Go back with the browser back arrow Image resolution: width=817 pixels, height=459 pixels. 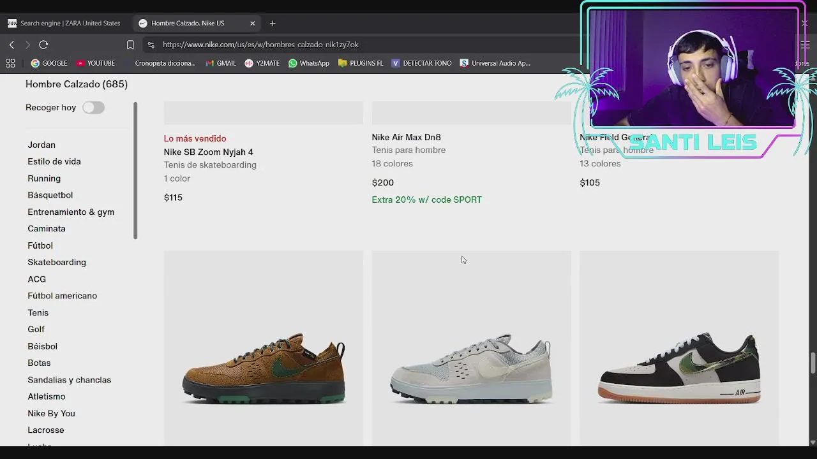11,45
